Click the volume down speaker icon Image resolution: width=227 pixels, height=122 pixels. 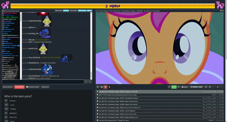click(x=169, y=87)
